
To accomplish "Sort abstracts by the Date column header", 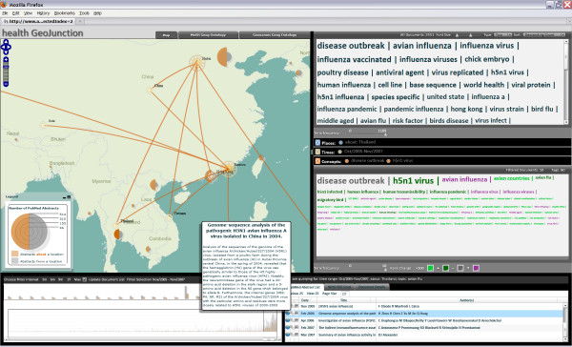I will click(x=308, y=300).
